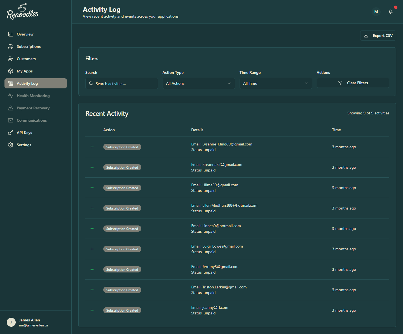Click the Communications envelope icon
This screenshot has width=403, height=334.
coord(11,120)
